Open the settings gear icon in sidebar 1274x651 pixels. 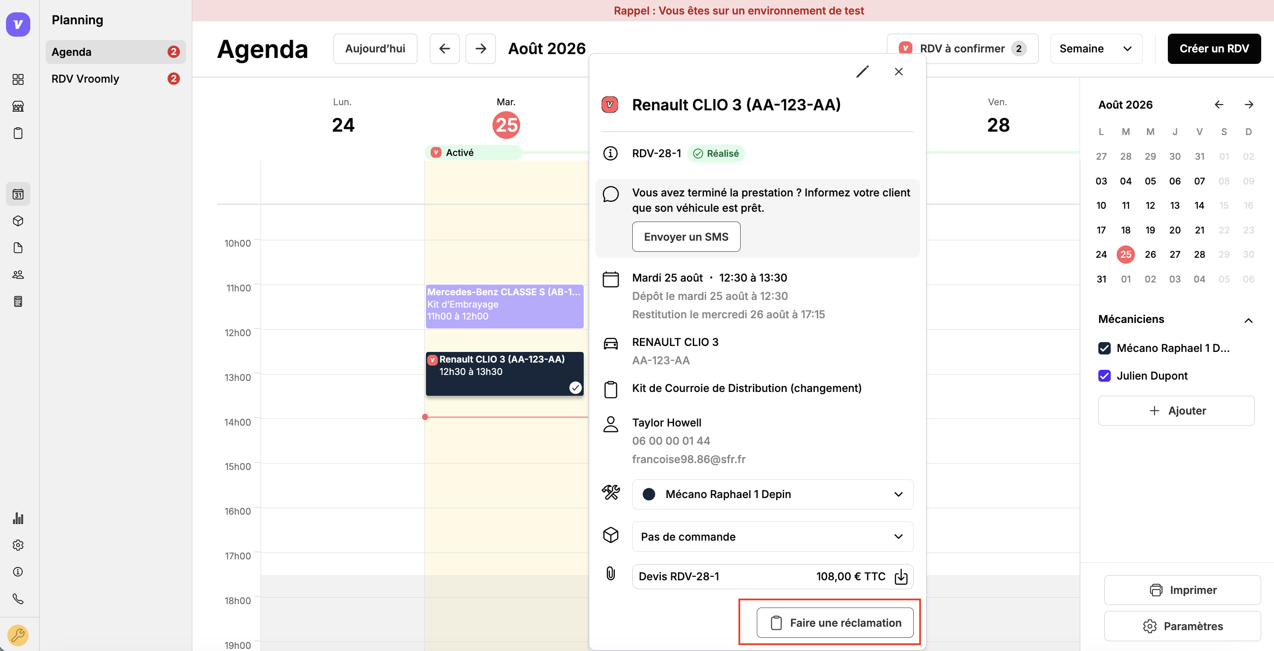coord(18,545)
